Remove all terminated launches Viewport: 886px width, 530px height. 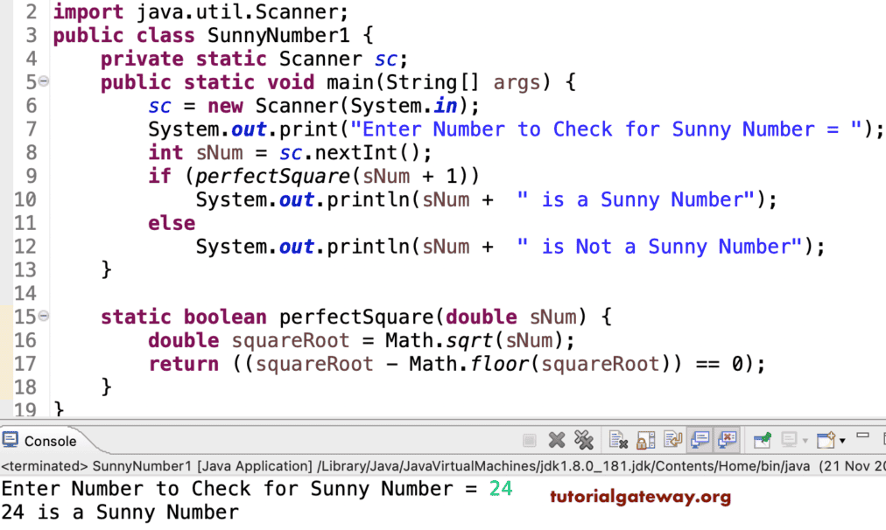pos(585,441)
